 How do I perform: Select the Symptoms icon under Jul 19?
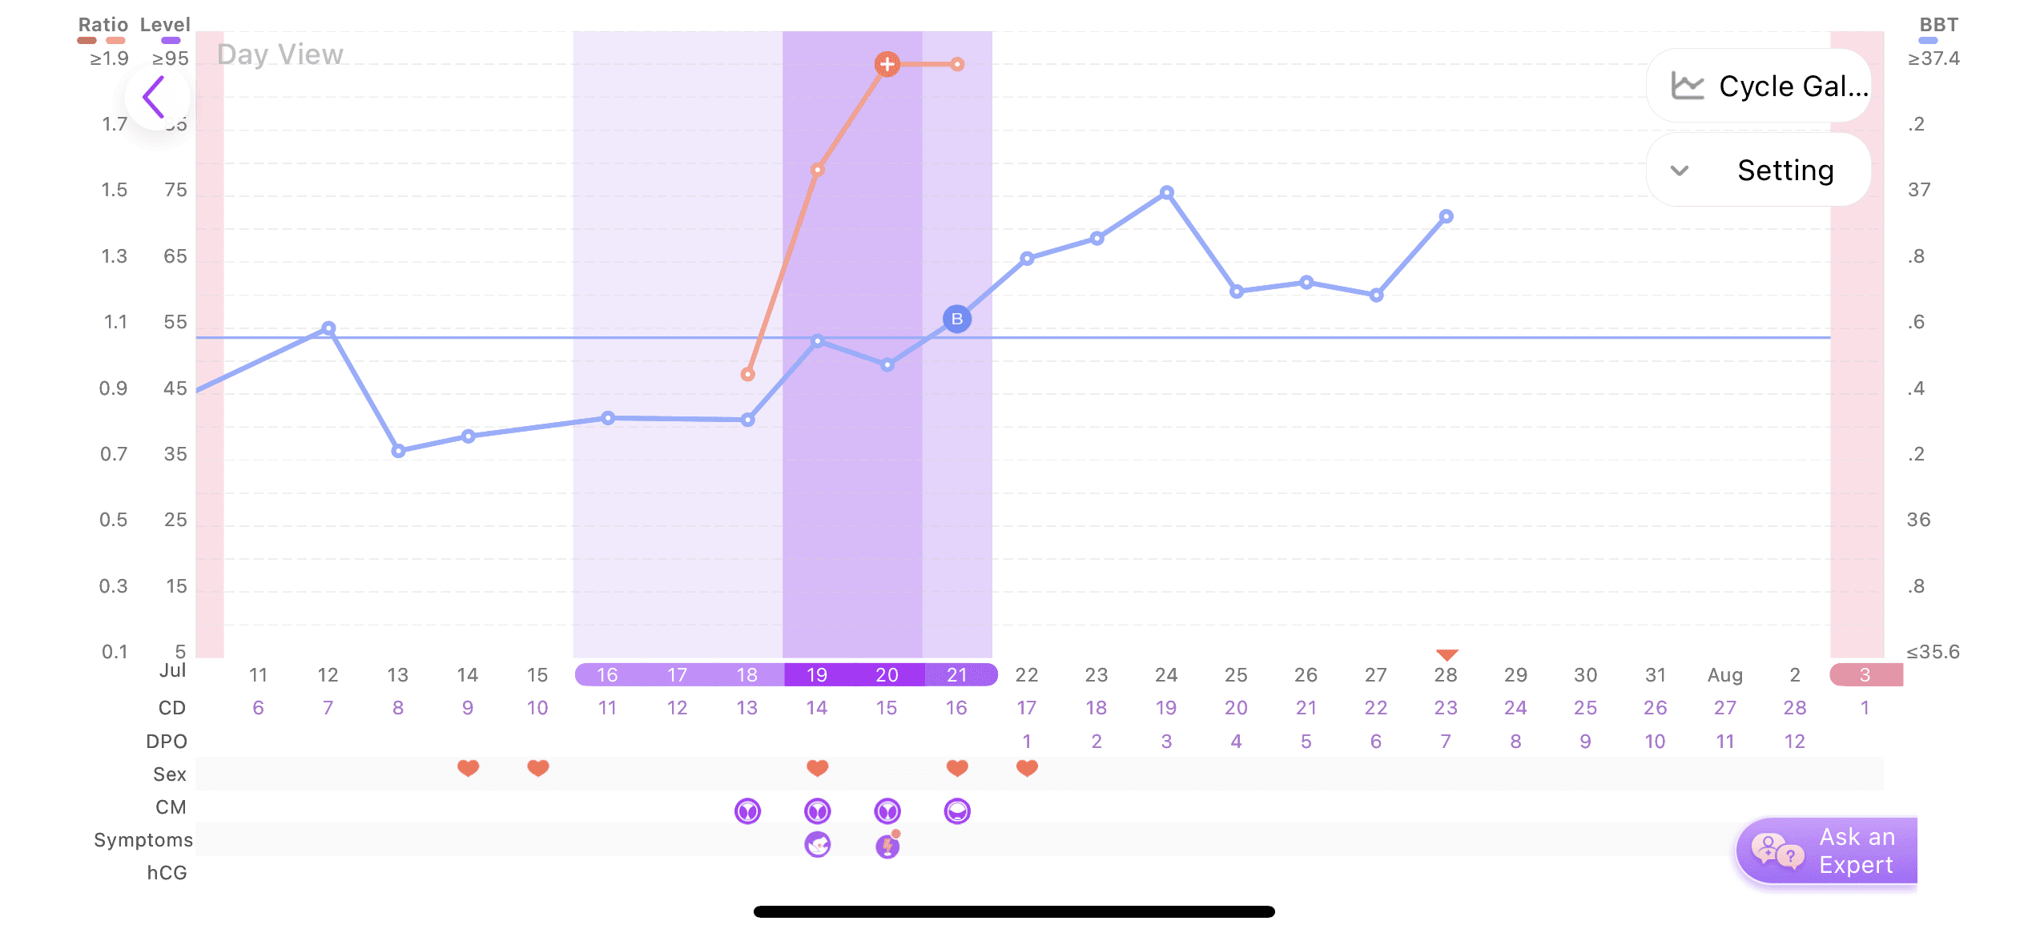pyautogui.click(x=817, y=845)
